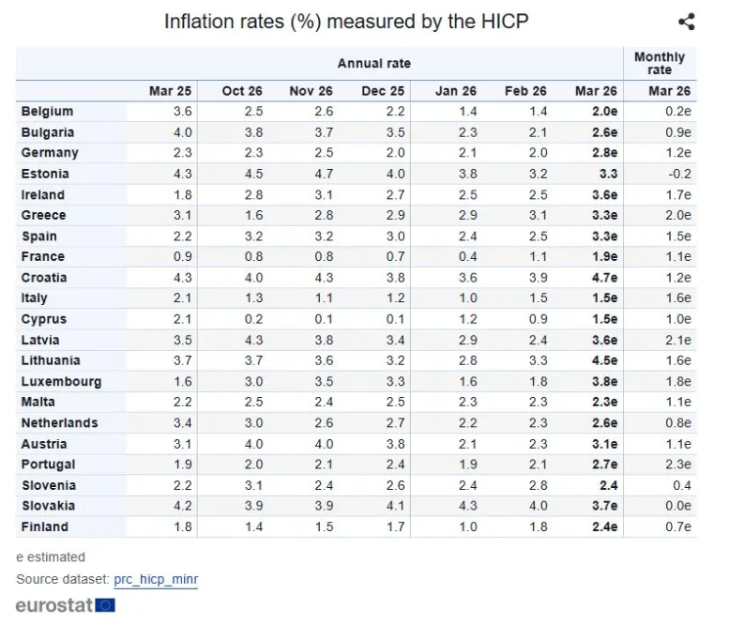Select the Netherlands row label
This screenshot has height=625, width=729.
pos(61,423)
